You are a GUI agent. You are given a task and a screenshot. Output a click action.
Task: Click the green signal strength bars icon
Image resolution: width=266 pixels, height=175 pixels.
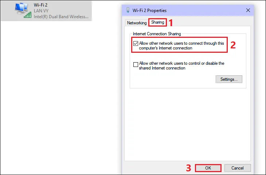click(28, 15)
